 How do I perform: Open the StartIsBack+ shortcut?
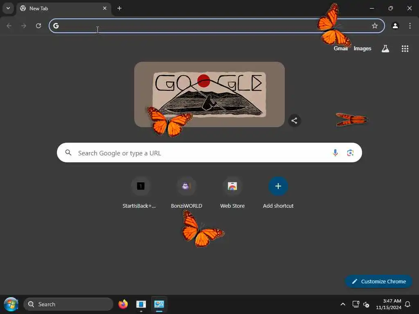141,193
